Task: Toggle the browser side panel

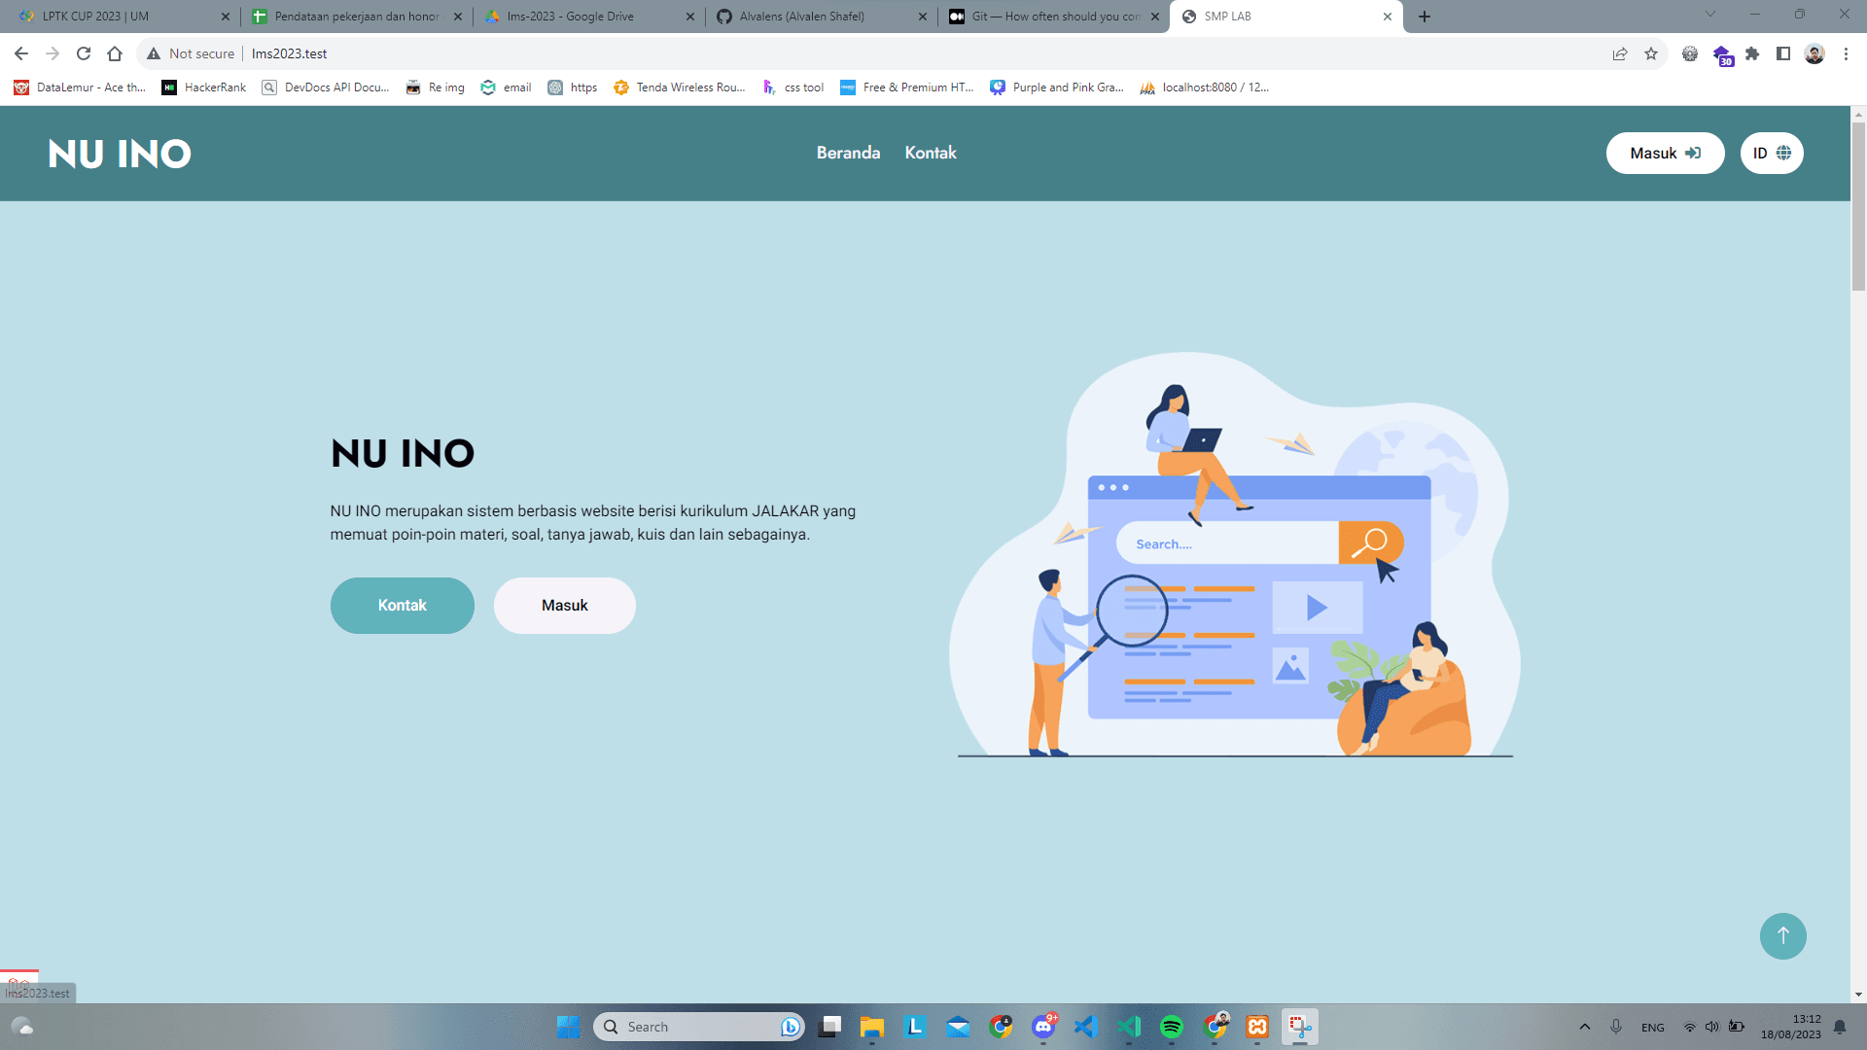Action: [1783, 53]
